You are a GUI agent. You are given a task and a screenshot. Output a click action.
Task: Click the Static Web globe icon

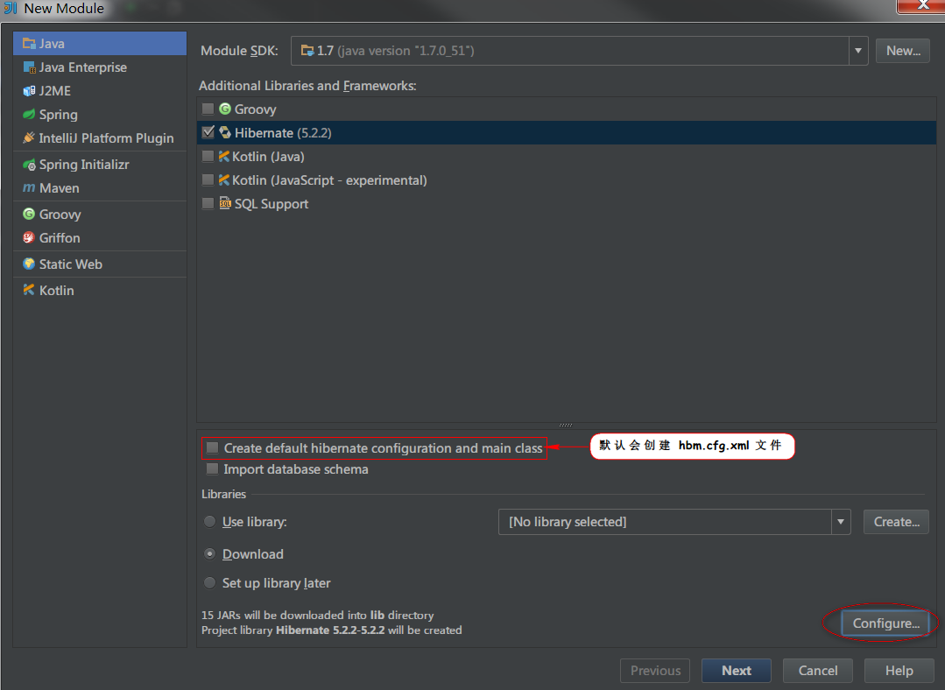[x=29, y=264]
